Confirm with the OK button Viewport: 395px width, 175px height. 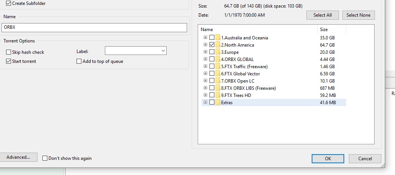(328, 159)
